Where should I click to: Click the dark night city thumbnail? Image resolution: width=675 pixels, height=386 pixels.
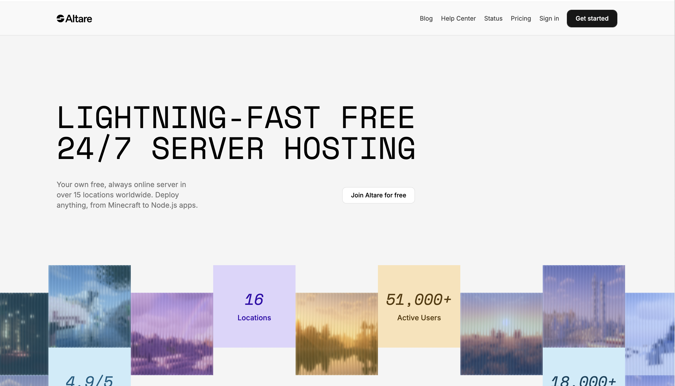coord(24,334)
